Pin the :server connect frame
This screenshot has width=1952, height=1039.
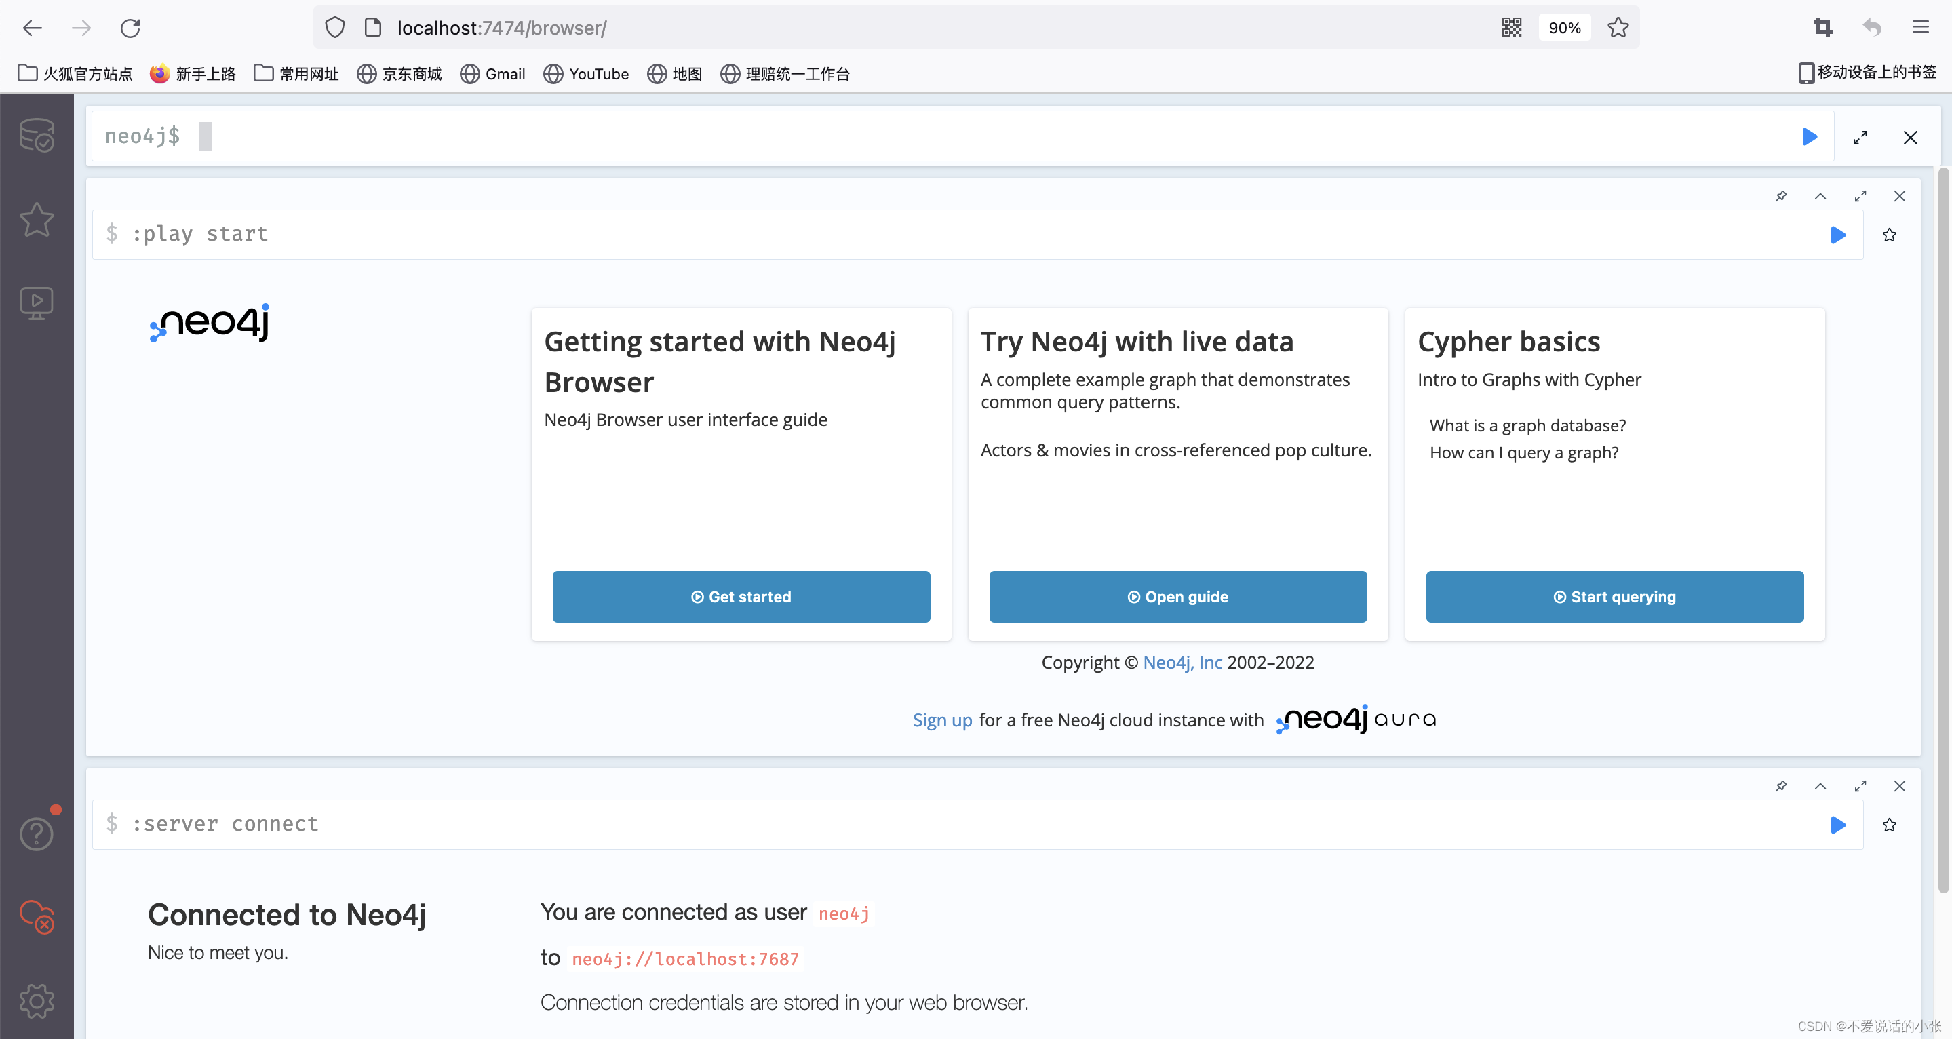[1781, 787]
